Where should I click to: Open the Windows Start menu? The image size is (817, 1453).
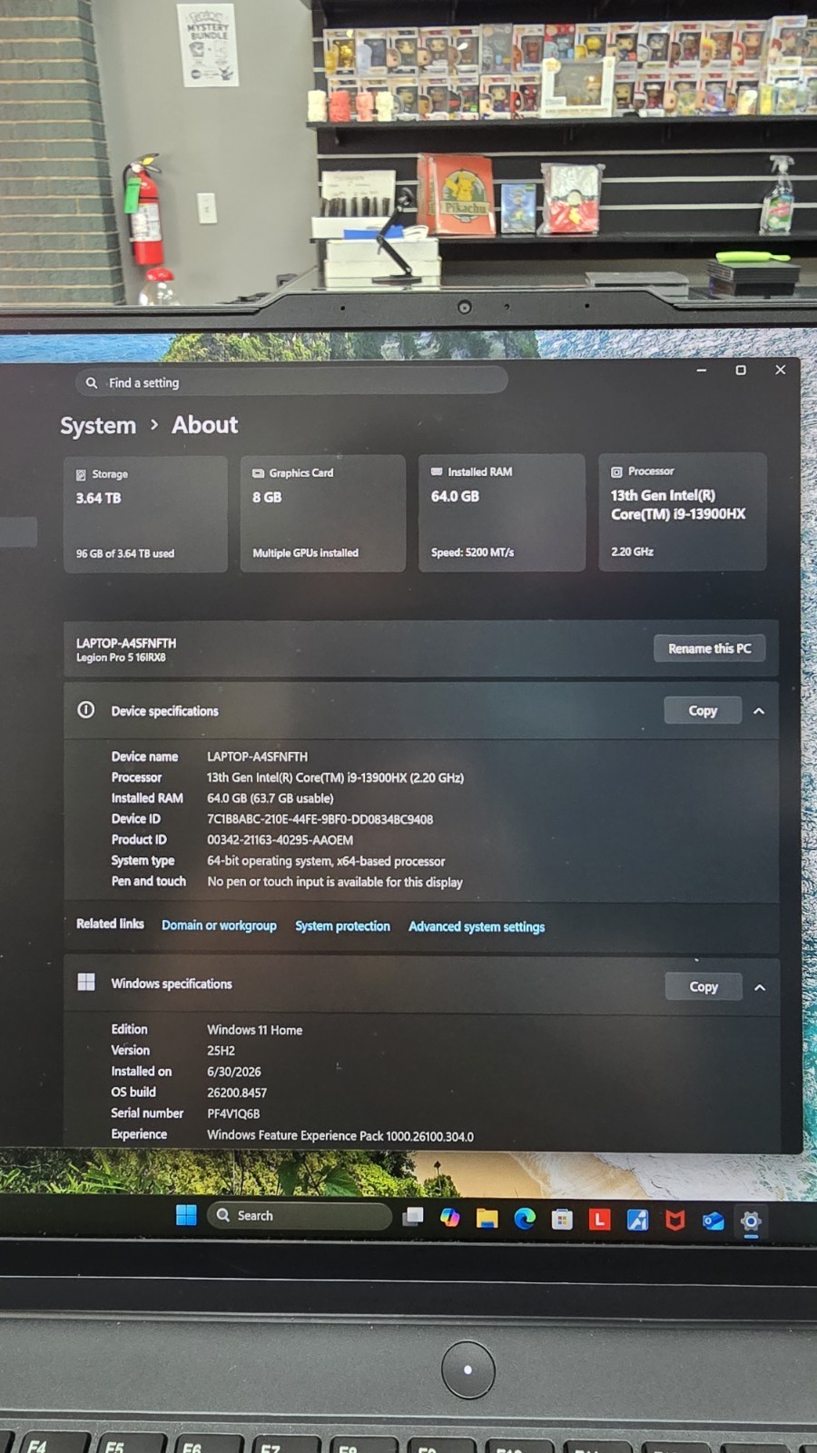click(x=186, y=1215)
